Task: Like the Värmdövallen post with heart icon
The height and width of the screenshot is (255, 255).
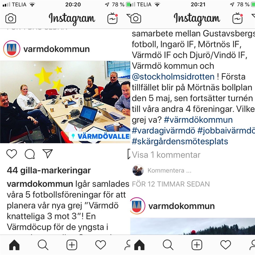Action: 12,154
